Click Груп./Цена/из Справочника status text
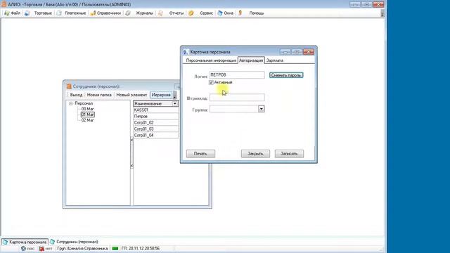450x253 pixels. click(82, 248)
